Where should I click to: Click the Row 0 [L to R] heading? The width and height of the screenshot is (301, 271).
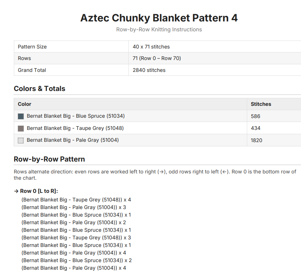pyautogui.click(x=36, y=191)
